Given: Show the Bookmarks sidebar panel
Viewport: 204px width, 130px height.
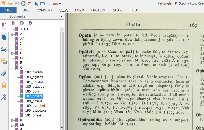Looking at the screenshot, I should (4, 26).
